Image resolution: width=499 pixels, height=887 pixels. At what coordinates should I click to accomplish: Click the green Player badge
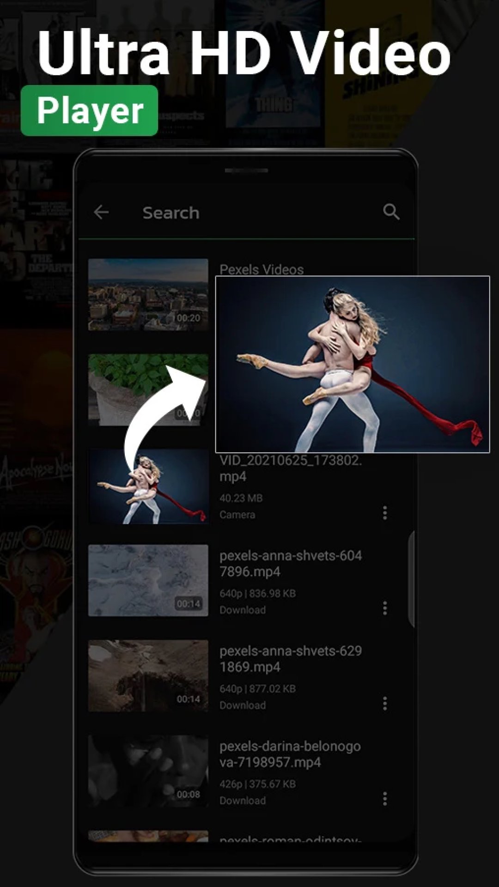pos(90,111)
